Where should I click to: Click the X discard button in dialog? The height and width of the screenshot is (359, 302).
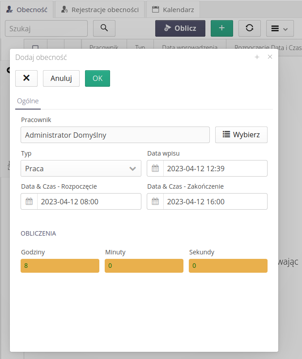pos(26,78)
